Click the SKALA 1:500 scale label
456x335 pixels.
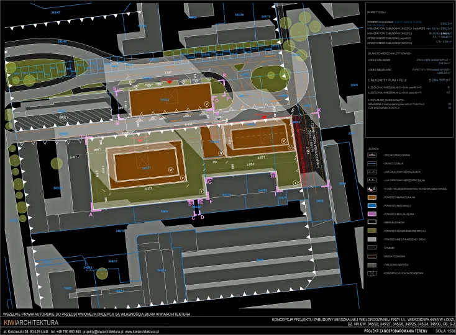pos(439,332)
